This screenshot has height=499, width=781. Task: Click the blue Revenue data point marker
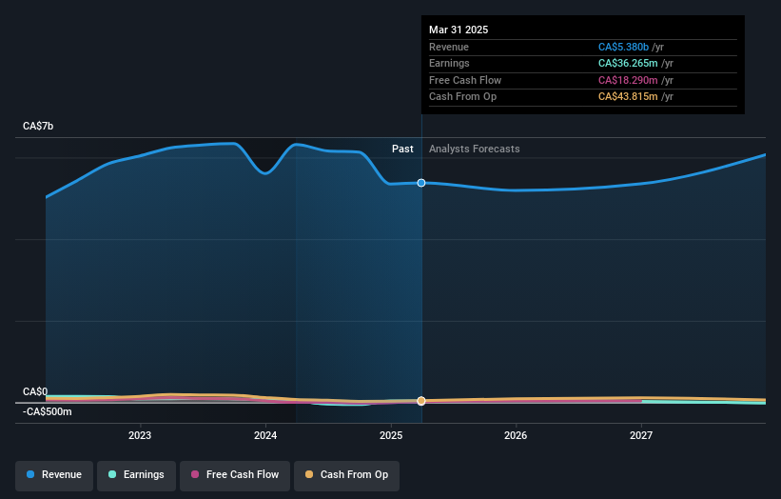421,183
